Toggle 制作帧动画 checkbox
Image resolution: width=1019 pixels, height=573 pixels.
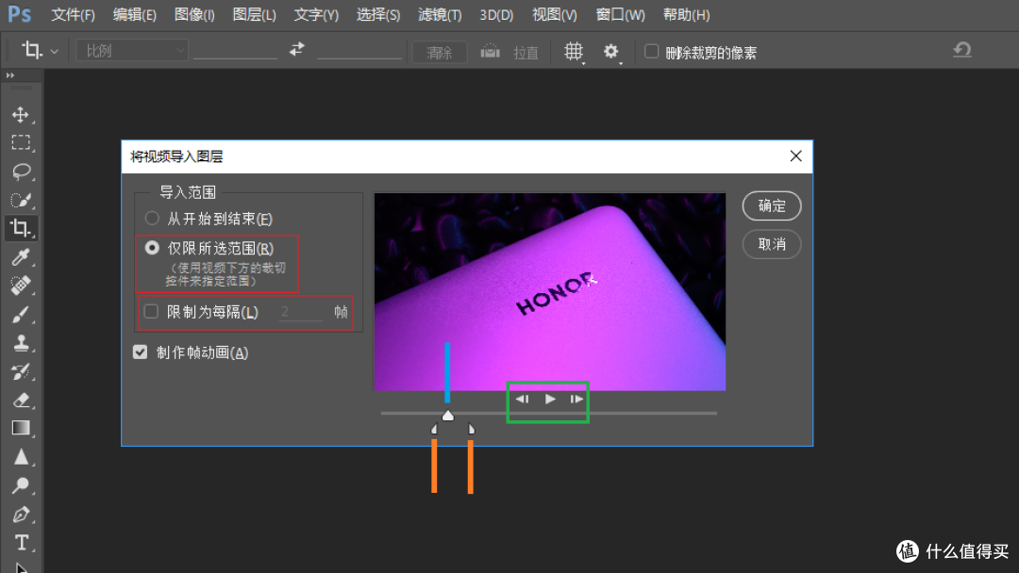(141, 352)
